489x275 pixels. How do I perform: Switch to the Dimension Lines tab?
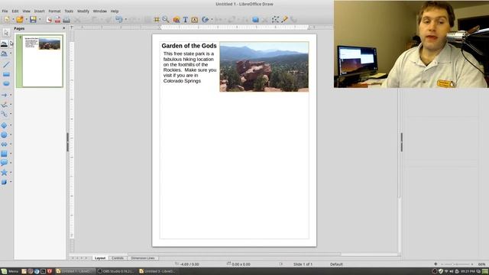[x=143, y=258]
